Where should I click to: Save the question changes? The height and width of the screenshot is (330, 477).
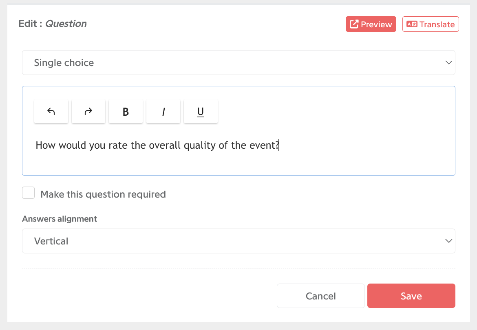411,296
